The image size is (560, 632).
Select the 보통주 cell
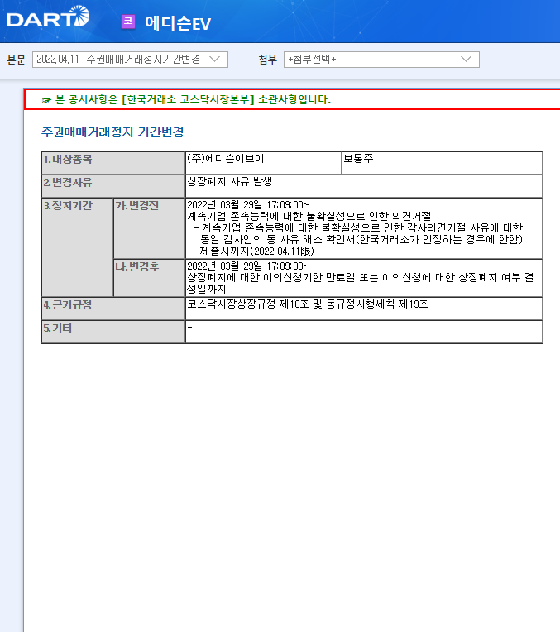point(442,163)
